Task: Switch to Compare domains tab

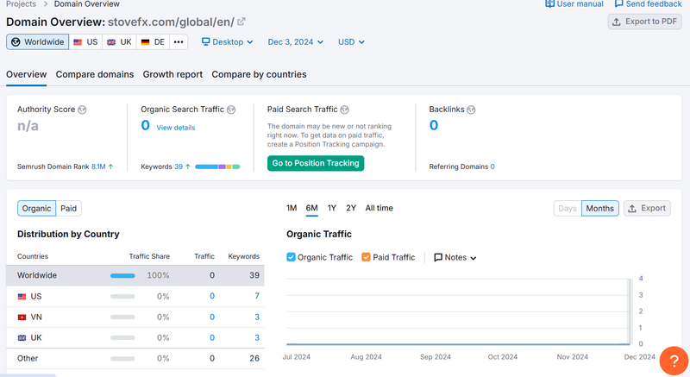Action: tap(95, 74)
